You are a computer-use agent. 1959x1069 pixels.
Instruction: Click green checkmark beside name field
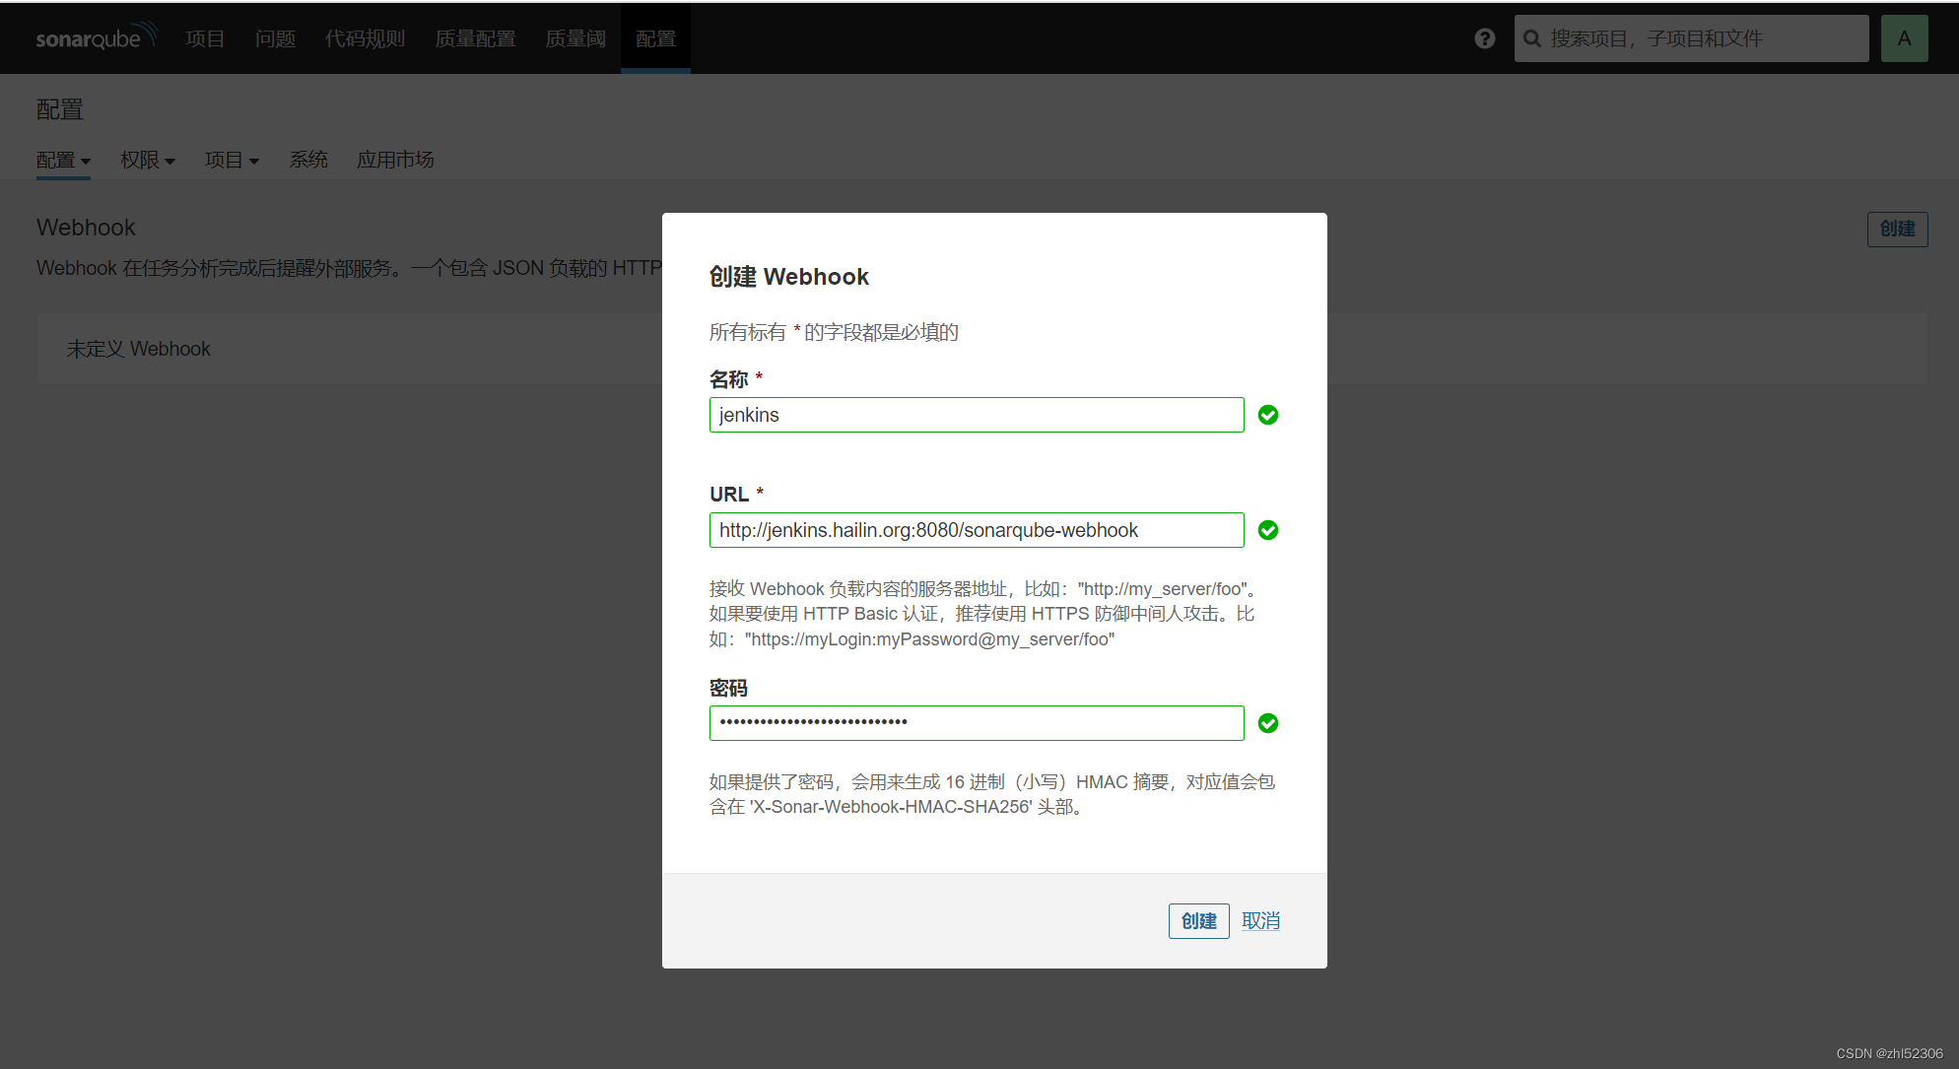pos(1268,415)
